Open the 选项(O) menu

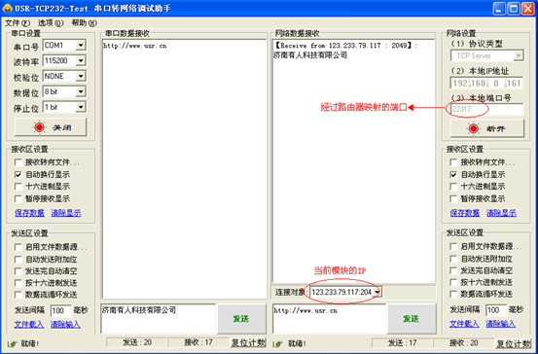(x=51, y=23)
